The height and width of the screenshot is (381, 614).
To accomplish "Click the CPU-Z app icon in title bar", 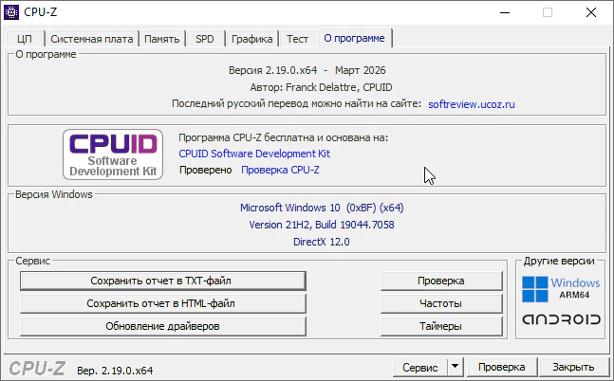I will pyautogui.click(x=14, y=12).
